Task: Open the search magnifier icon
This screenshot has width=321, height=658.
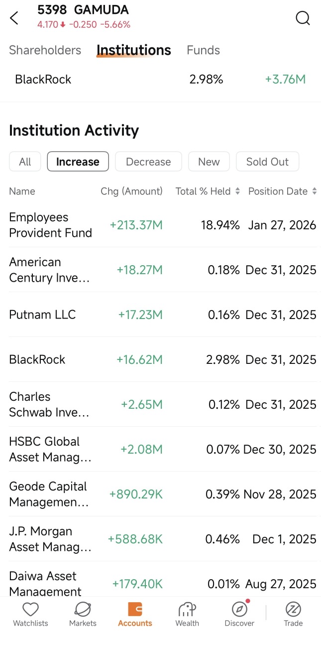Action: (x=303, y=18)
